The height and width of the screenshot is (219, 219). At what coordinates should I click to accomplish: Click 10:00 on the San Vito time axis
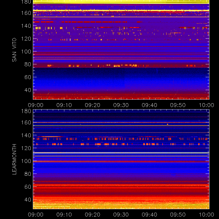coord(206,105)
